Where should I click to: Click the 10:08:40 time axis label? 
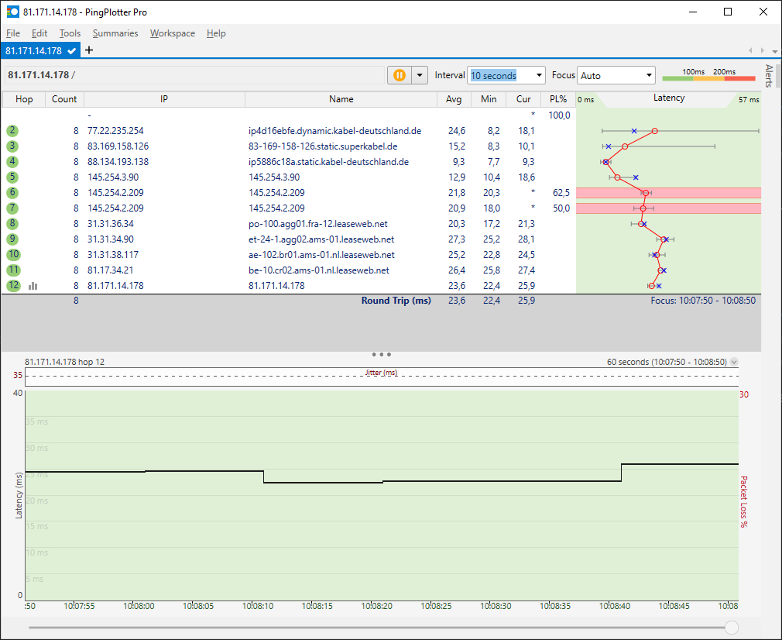pos(615,606)
